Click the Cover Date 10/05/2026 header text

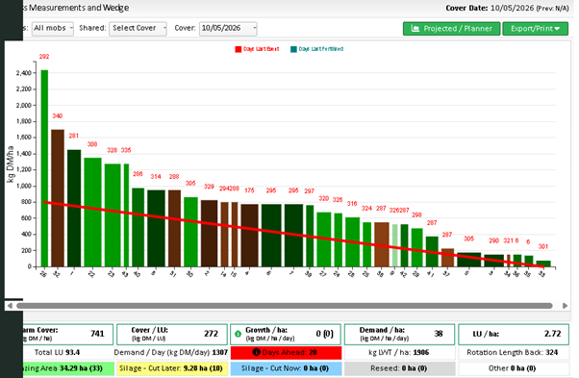(x=508, y=8)
